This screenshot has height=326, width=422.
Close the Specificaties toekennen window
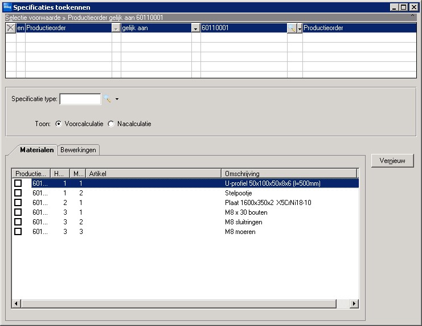(x=413, y=7)
